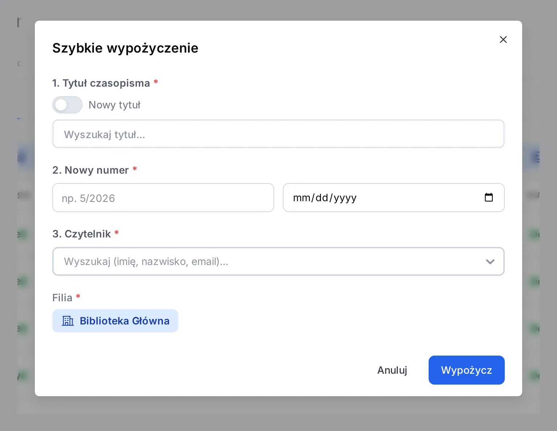Close the Szybkie wypożyczenie dialog
The image size is (557, 431).
click(503, 40)
